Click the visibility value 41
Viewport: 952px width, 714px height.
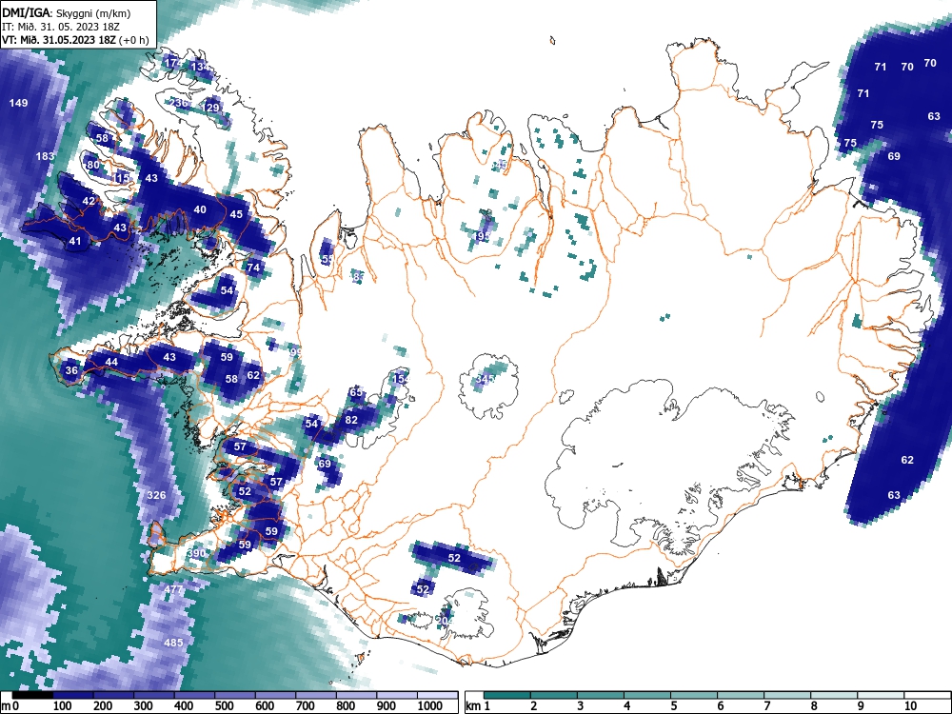pyautogui.click(x=74, y=241)
